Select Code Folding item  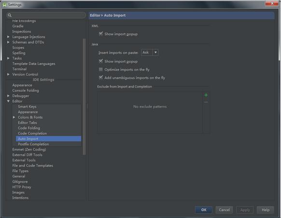click(x=29, y=128)
